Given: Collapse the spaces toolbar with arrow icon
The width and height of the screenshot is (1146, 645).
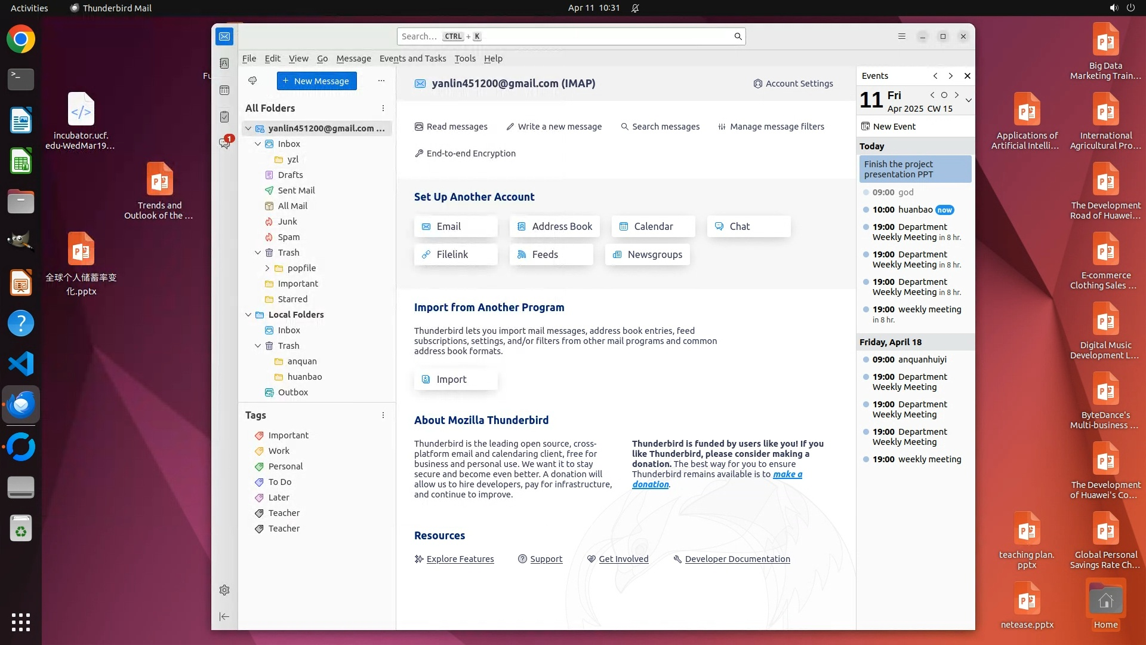Looking at the screenshot, I should pyautogui.click(x=224, y=616).
